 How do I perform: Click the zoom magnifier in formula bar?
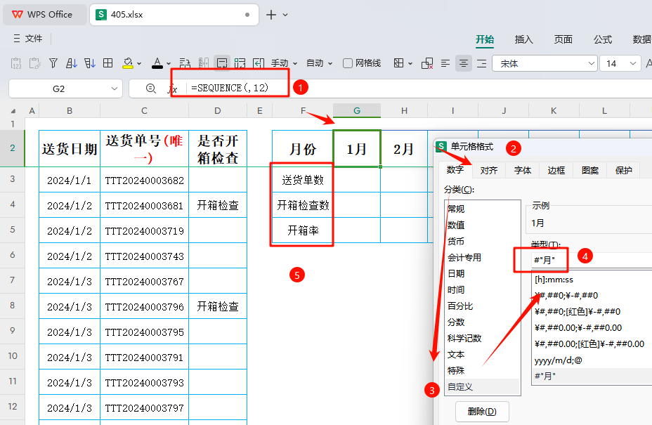pyautogui.click(x=150, y=89)
